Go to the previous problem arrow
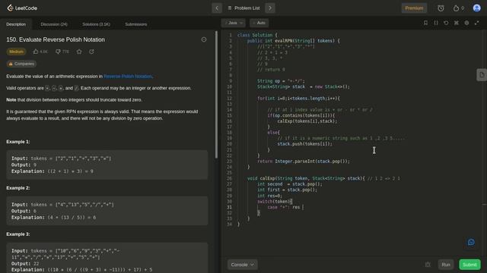Viewport: 487px width, 273px height. coord(217,8)
